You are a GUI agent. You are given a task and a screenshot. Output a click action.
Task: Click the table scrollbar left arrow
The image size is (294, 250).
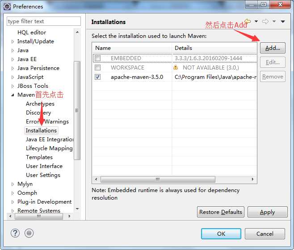tap(96, 179)
